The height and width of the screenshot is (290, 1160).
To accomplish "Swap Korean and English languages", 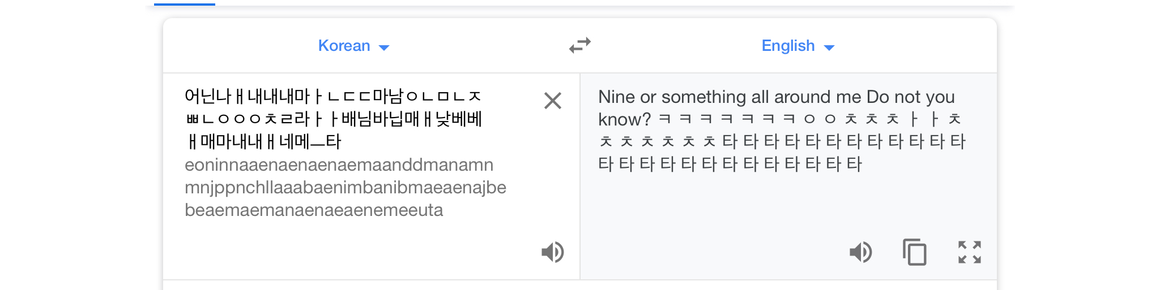I will (580, 45).
